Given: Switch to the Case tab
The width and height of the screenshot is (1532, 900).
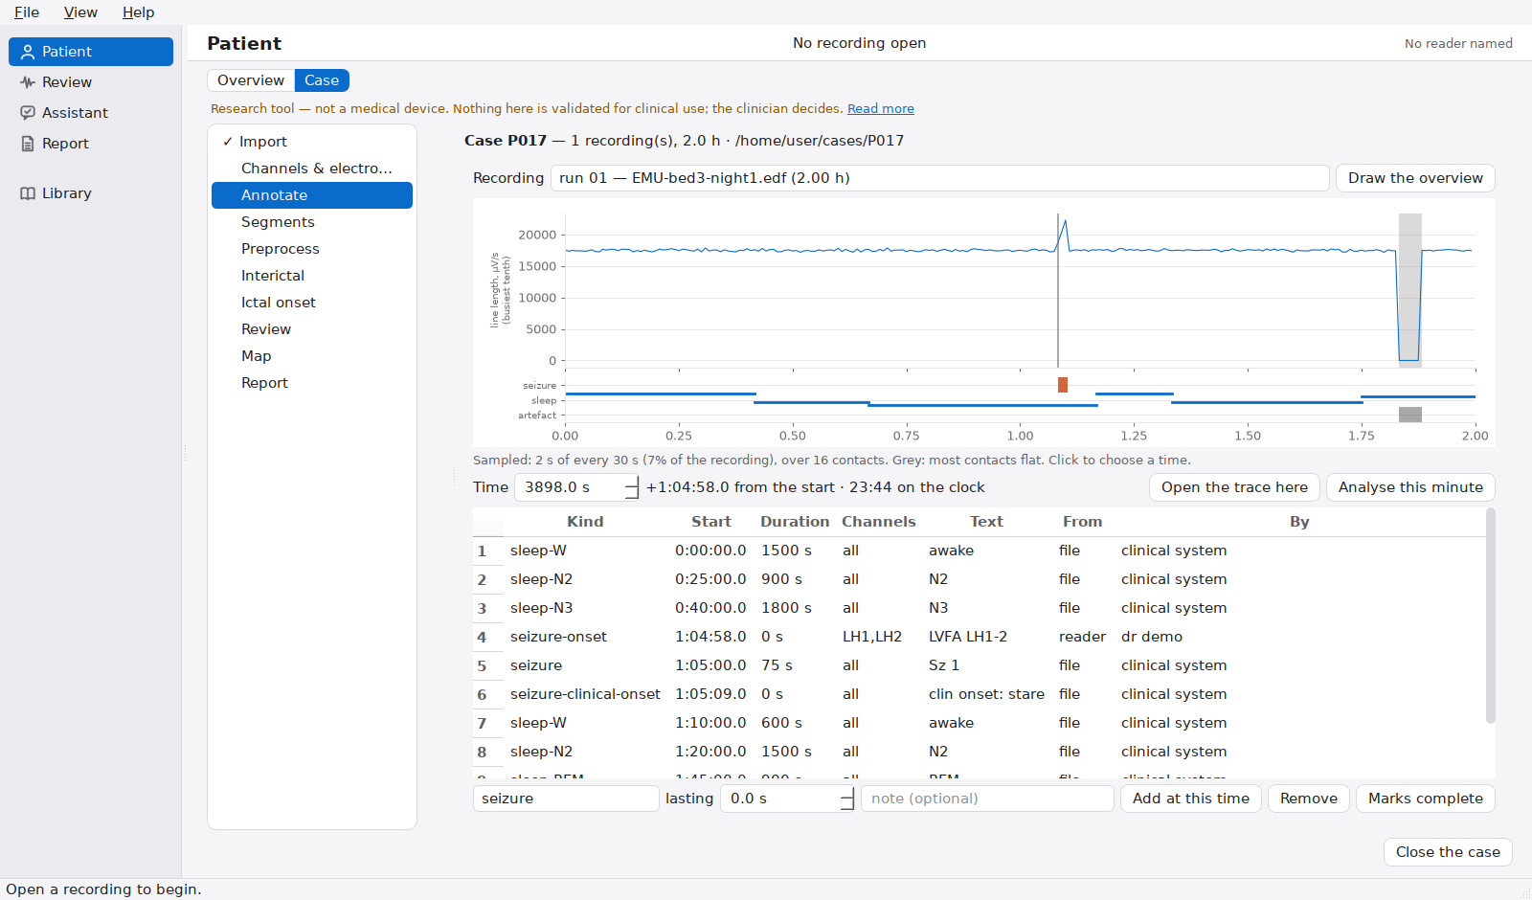Looking at the screenshot, I should 322,80.
